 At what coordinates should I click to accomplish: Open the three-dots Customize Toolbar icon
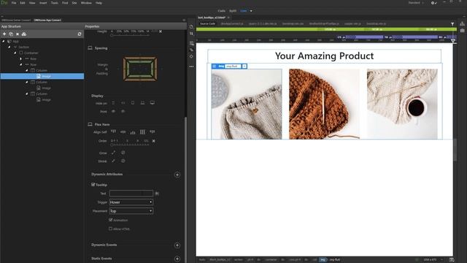click(191, 66)
